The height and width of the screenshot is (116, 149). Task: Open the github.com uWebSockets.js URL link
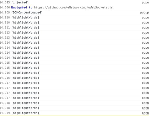73,7
